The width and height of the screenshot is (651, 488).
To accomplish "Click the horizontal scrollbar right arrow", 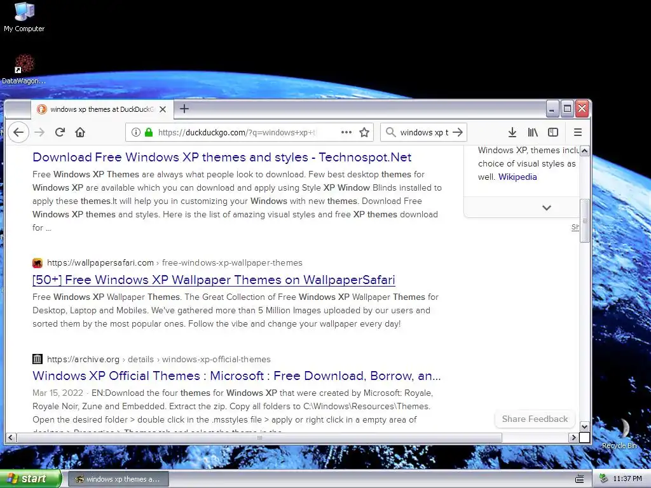I will tap(574, 437).
